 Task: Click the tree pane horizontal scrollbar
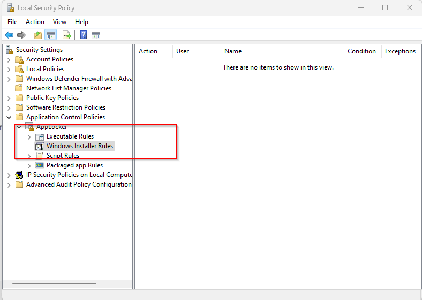click(x=54, y=284)
